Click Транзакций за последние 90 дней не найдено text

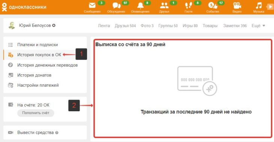[x=196, y=112]
